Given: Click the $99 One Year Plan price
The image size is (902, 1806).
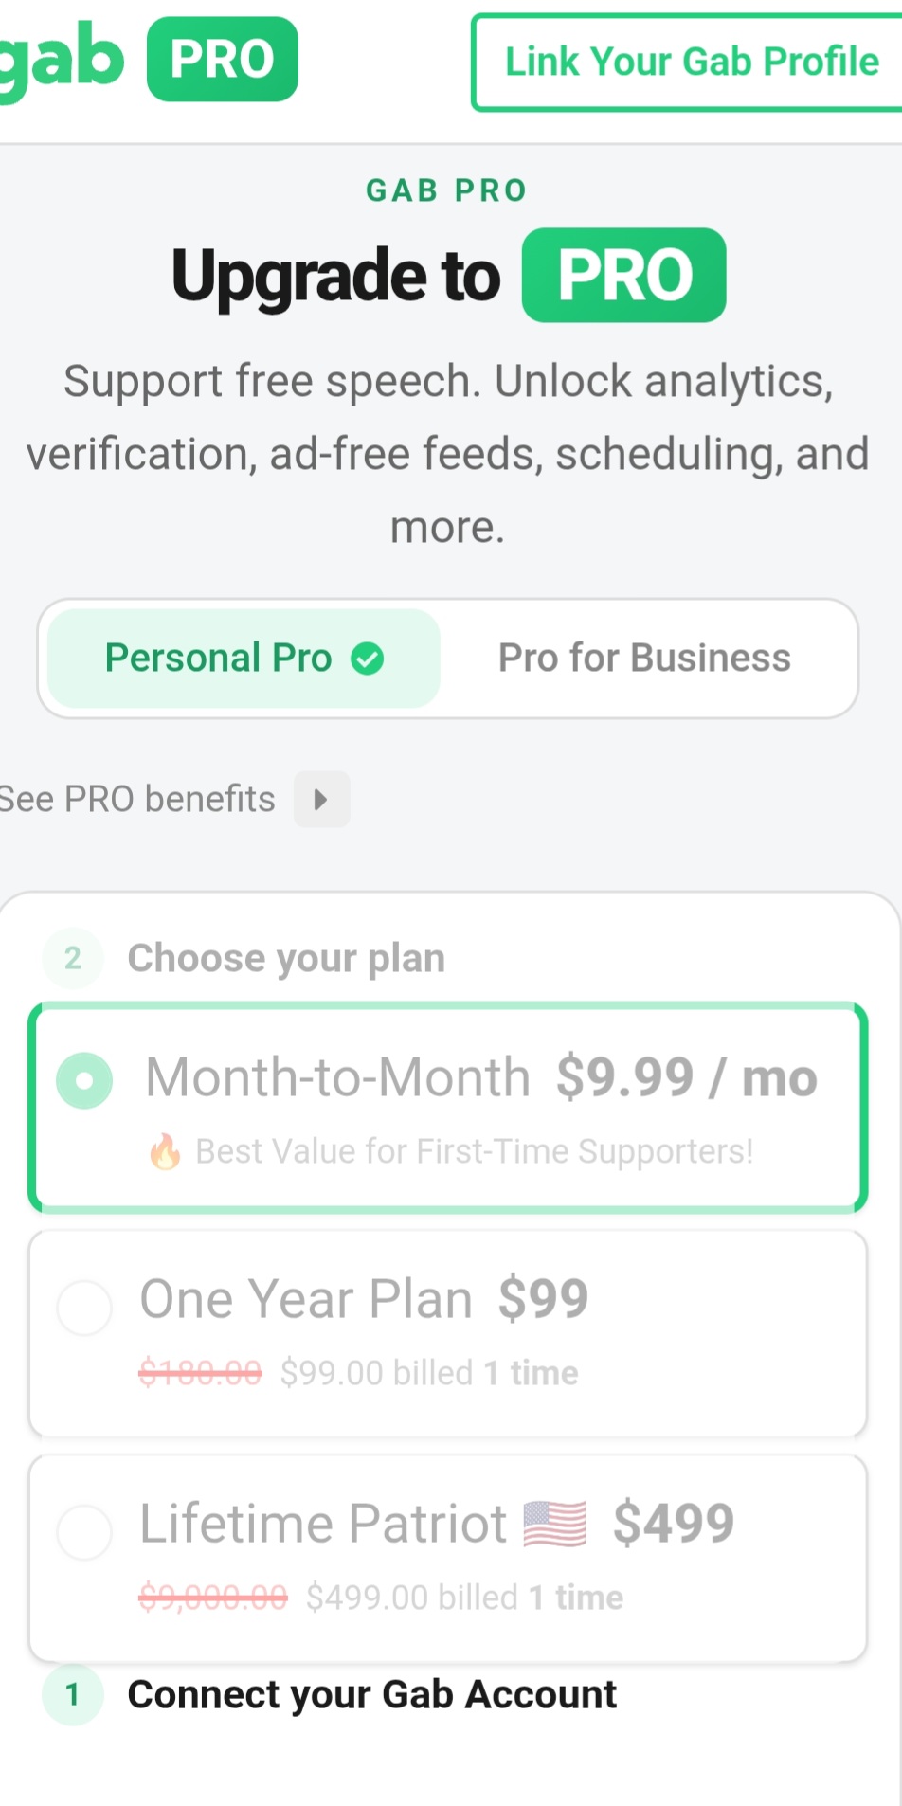Looking at the screenshot, I should click(544, 1298).
